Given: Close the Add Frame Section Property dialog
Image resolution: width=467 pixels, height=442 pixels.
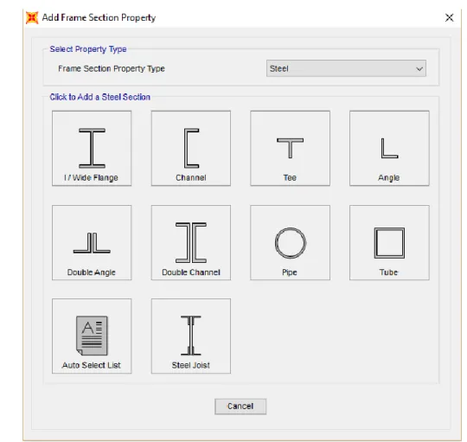Looking at the screenshot, I should [449, 17].
